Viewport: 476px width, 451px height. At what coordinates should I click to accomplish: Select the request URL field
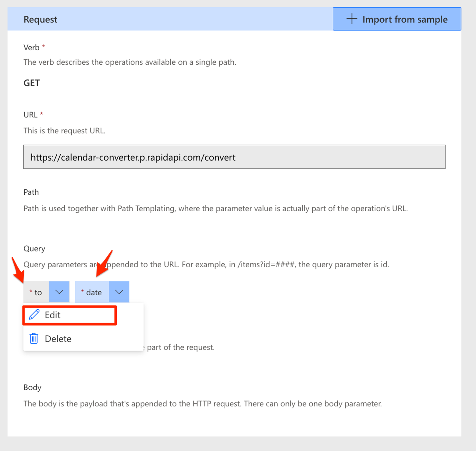pos(234,157)
